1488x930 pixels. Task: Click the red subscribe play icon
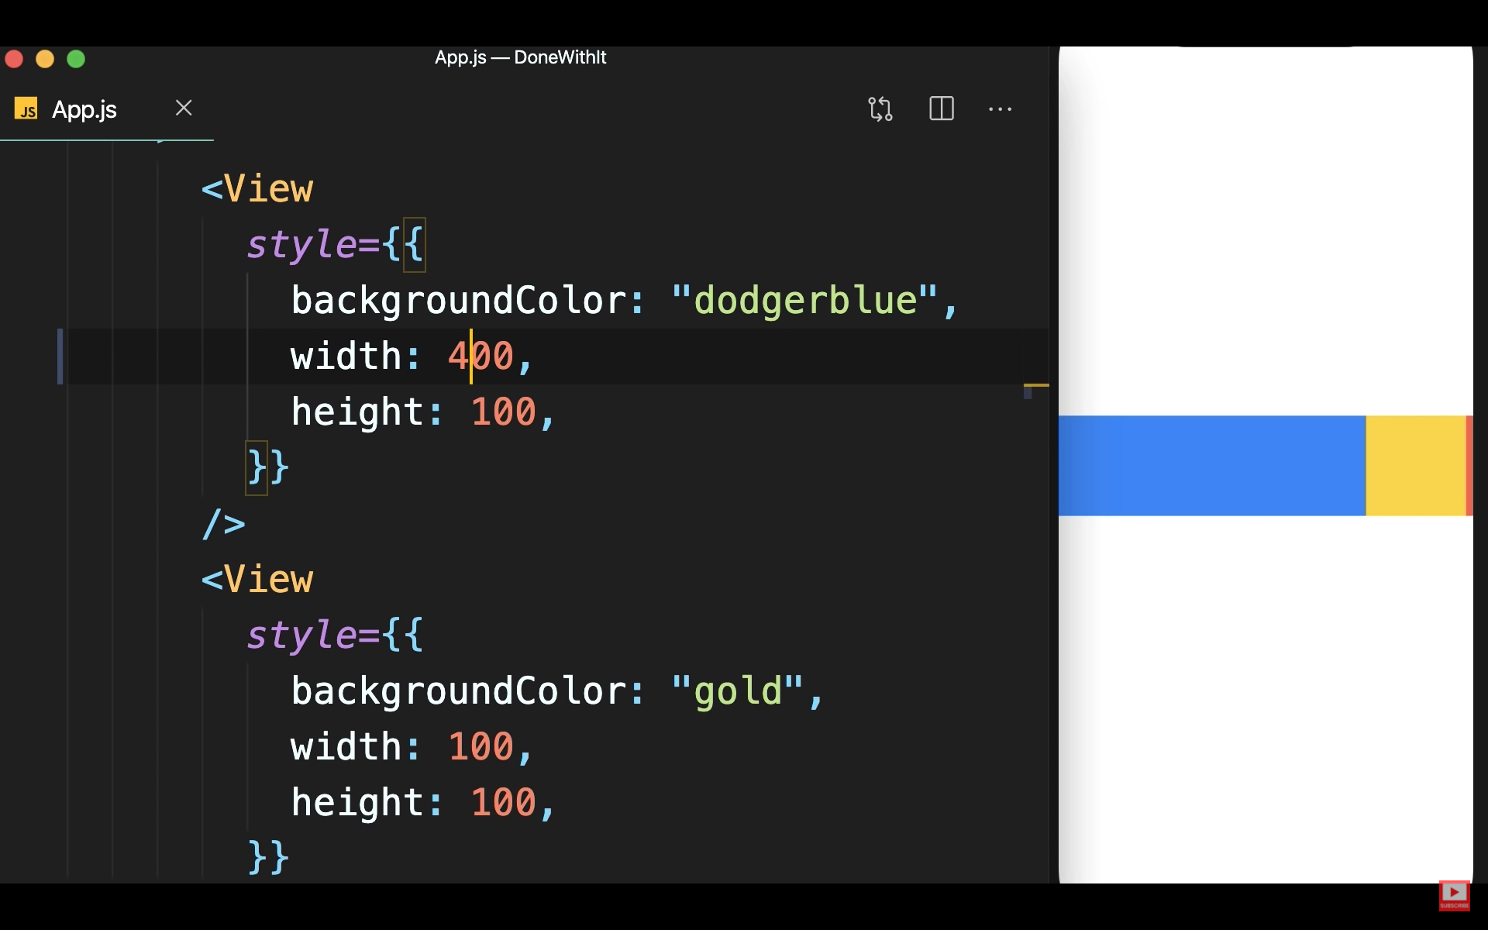click(1454, 894)
